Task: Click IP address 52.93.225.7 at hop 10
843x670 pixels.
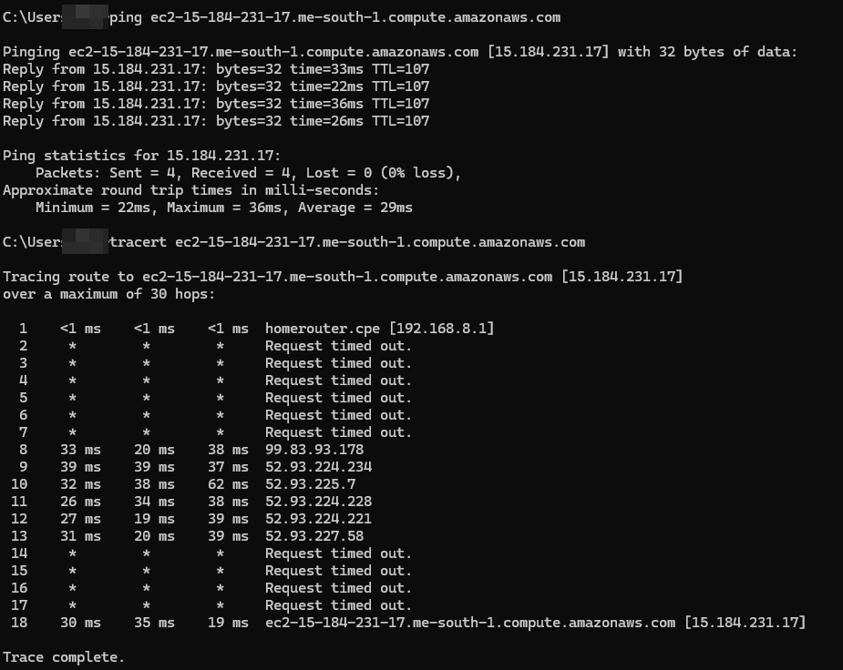Action: coord(310,484)
